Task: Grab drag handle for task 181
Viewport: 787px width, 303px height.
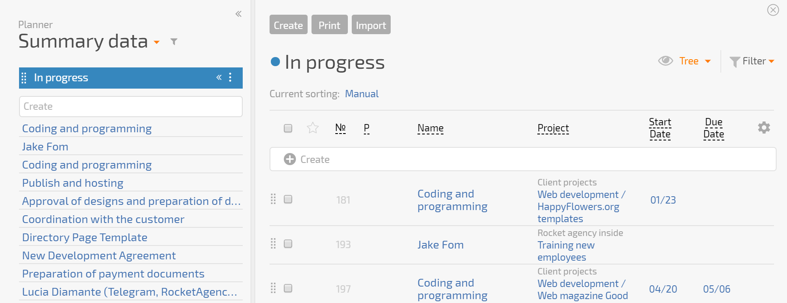Action: pos(273,199)
